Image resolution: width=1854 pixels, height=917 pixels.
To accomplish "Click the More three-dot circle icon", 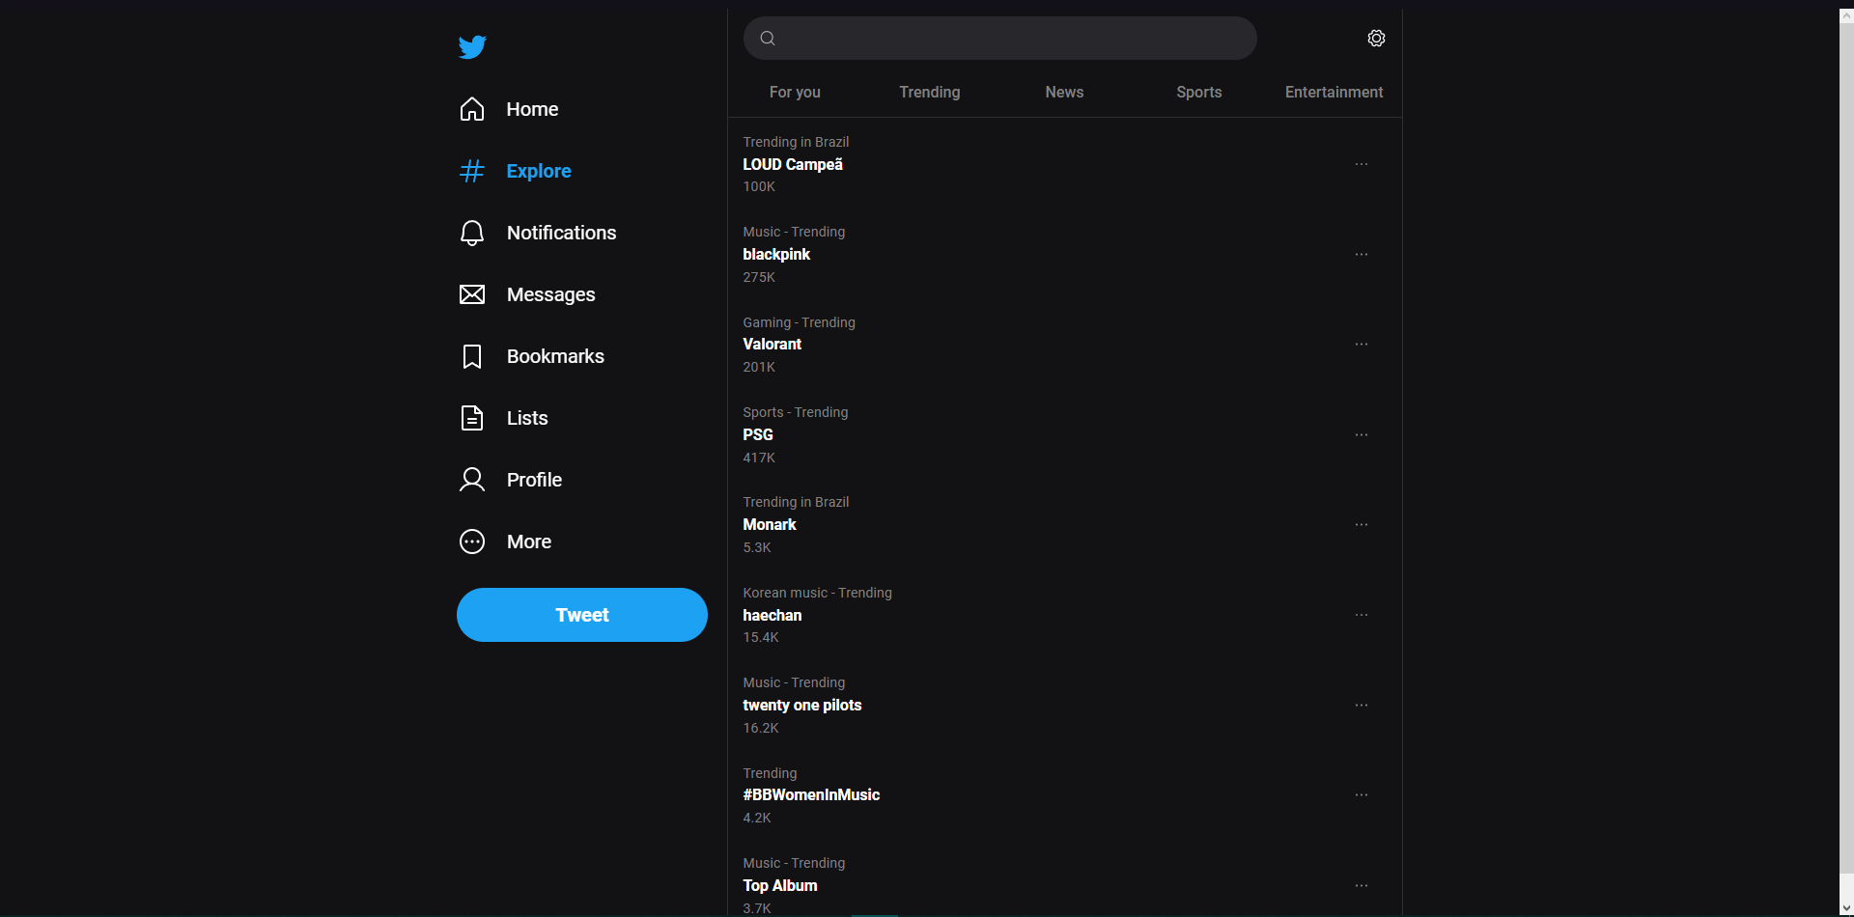I will coord(472,542).
